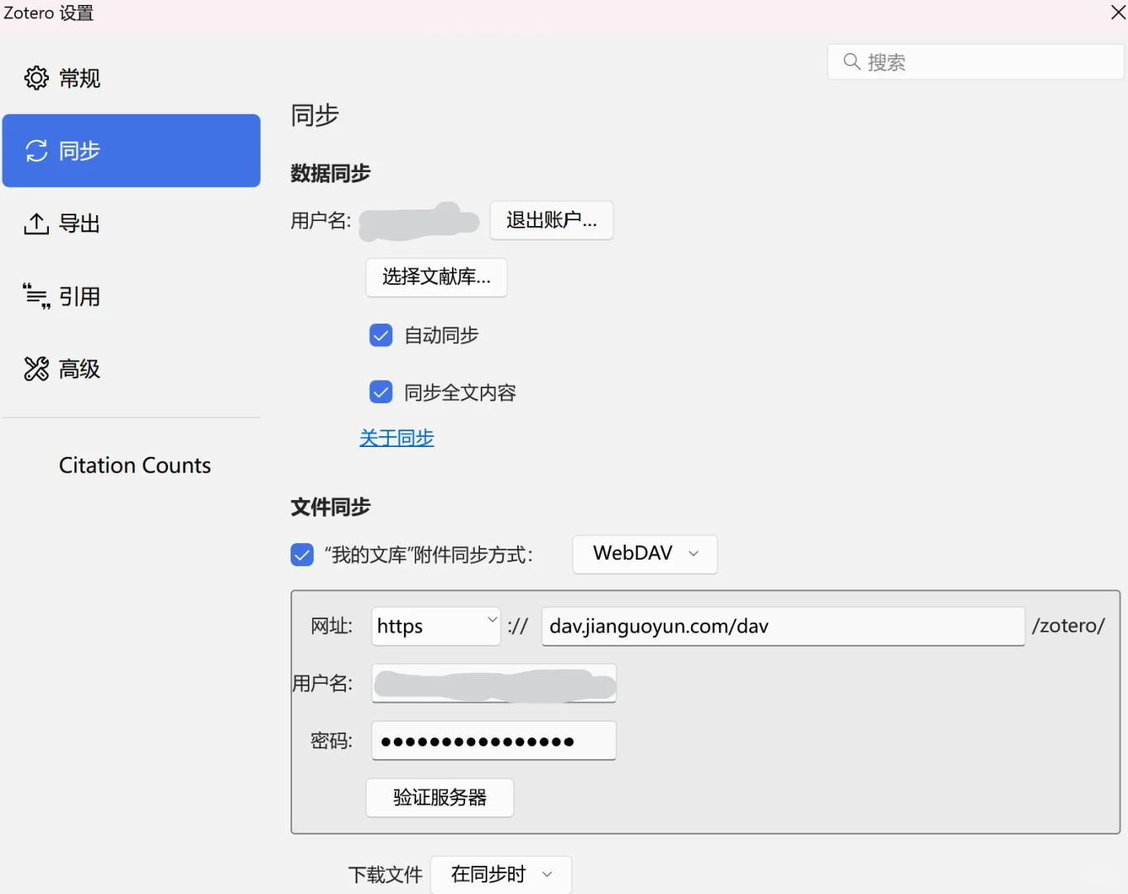Open the 关于同步 link
Viewport: 1128px width, 894px height.
tap(396, 437)
